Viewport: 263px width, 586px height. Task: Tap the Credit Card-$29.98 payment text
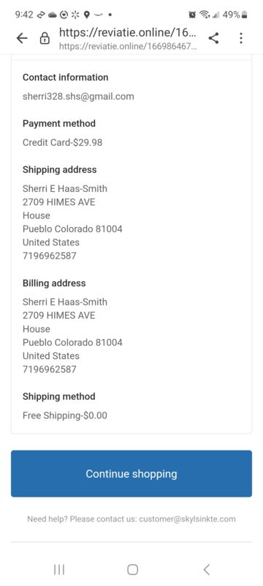[x=62, y=142]
